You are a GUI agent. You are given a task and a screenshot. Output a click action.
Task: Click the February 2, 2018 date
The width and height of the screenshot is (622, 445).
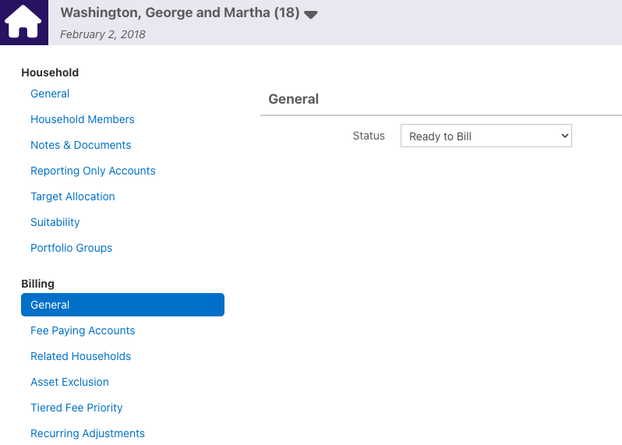(103, 34)
